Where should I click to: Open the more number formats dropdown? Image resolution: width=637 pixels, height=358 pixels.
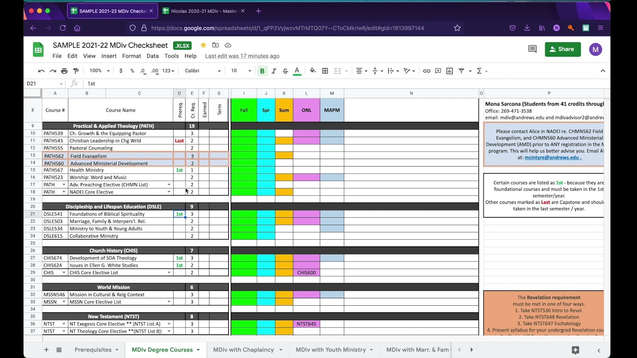[x=168, y=71]
